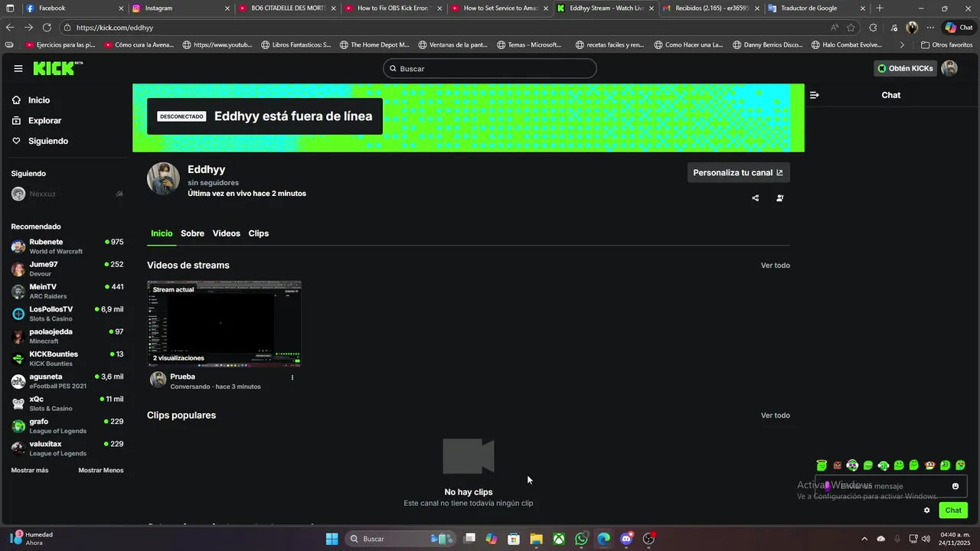Viewport: 980px width, 551px height.
Task: Open Xbox app from the taskbar
Action: click(560, 539)
